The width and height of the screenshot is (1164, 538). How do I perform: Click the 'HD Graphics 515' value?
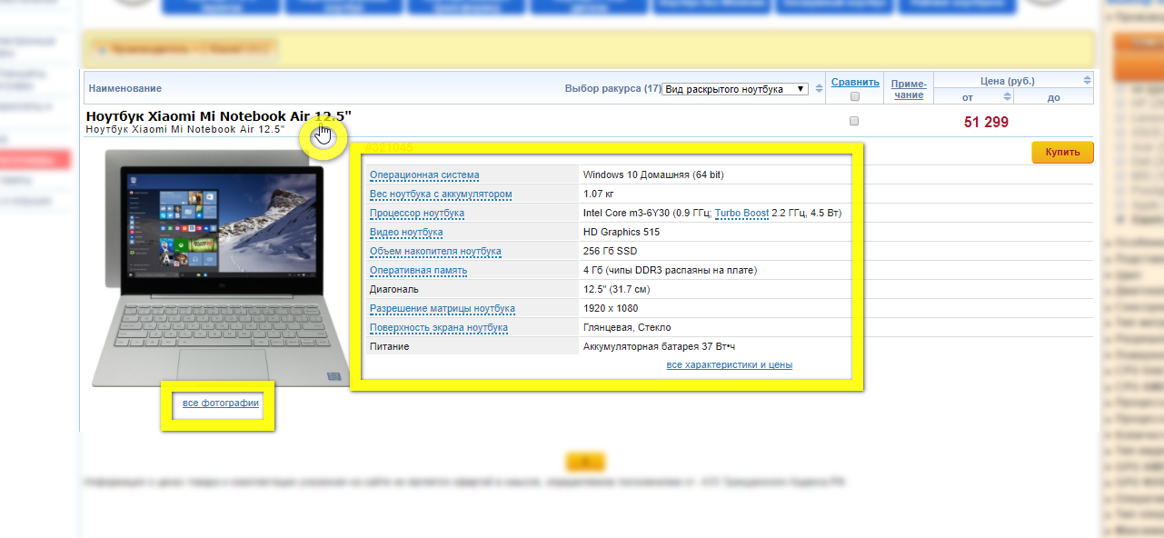coord(622,232)
